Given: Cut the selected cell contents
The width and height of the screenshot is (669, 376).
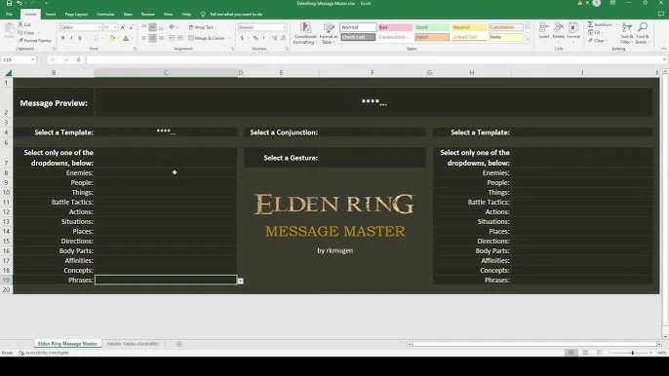Looking at the screenshot, I should tap(24, 24).
